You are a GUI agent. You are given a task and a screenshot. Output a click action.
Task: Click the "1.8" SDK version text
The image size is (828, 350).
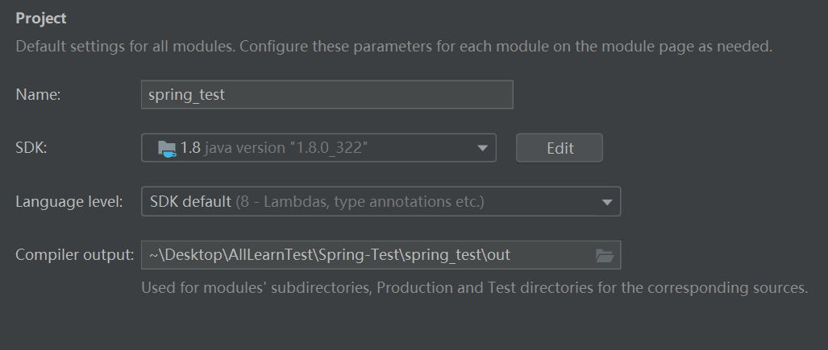tap(190, 148)
